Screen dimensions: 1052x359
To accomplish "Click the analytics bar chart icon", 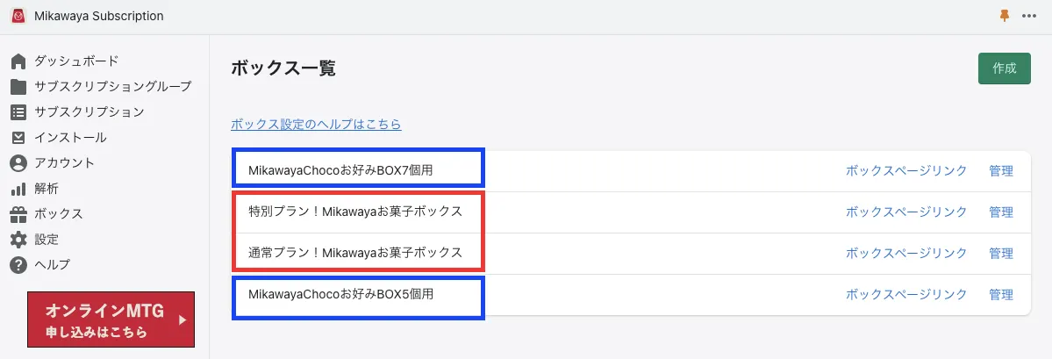I will [x=18, y=189].
